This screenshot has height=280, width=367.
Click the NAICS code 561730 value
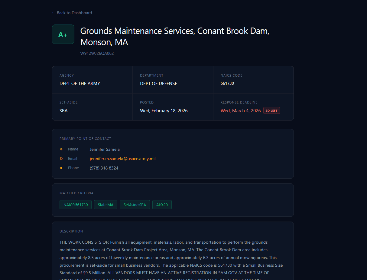227,83
